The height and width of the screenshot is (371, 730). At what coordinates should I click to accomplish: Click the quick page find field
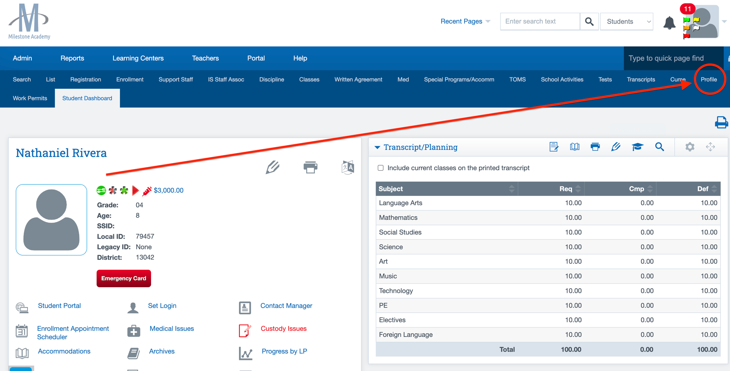click(673, 58)
